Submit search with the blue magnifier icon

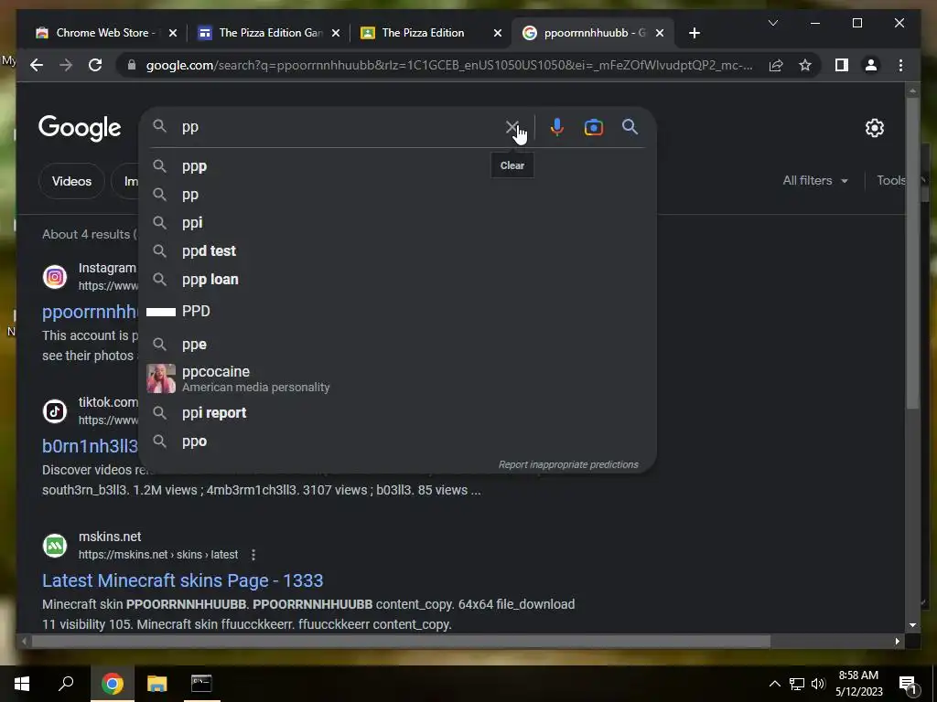click(x=630, y=126)
